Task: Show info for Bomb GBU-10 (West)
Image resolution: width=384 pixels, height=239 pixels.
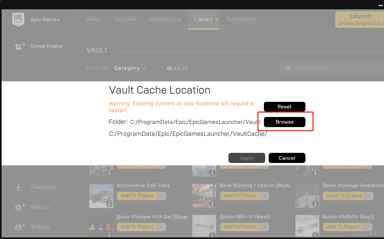Action: pyautogui.click(x=212, y=235)
